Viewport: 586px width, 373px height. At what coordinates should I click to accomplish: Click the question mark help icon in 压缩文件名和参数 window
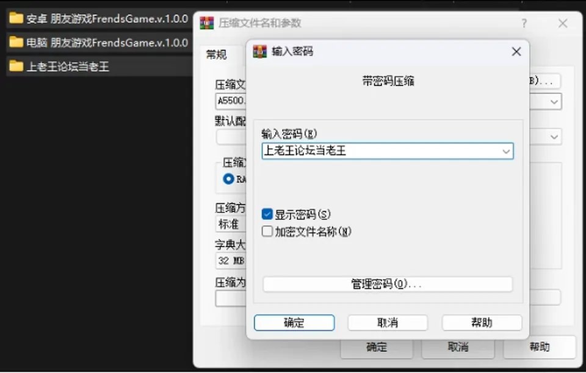click(x=524, y=24)
